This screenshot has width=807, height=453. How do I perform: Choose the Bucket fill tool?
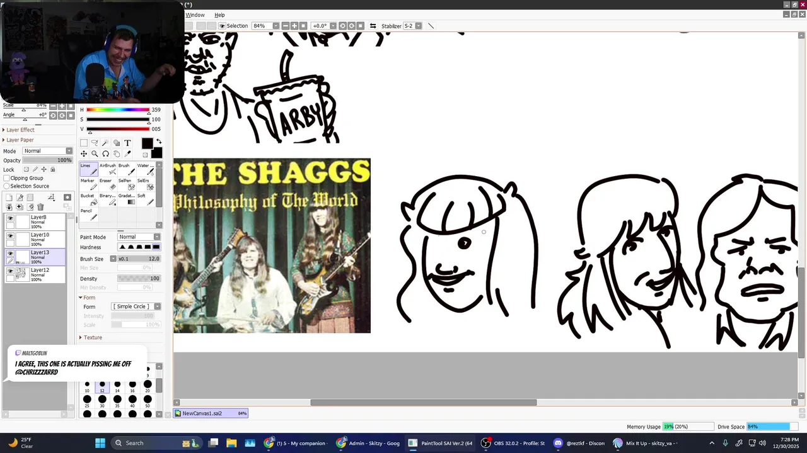coord(89,199)
